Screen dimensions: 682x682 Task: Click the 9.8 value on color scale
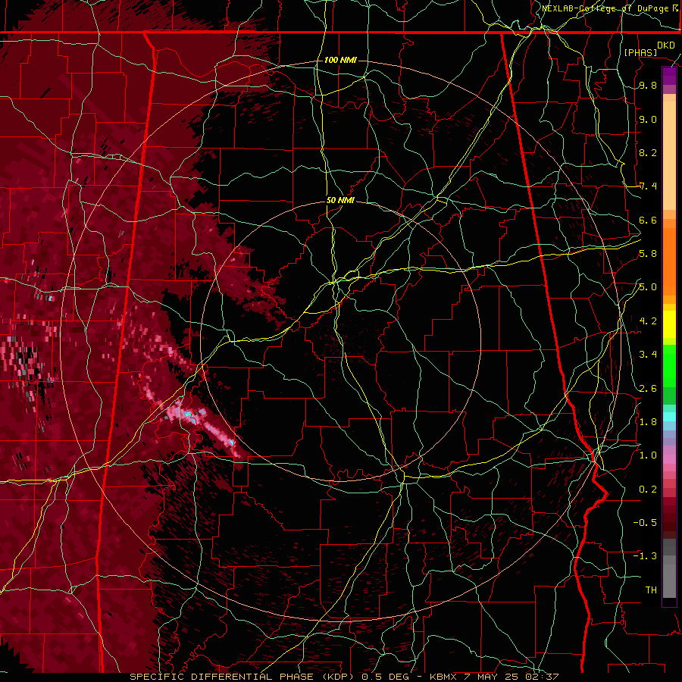[648, 85]
